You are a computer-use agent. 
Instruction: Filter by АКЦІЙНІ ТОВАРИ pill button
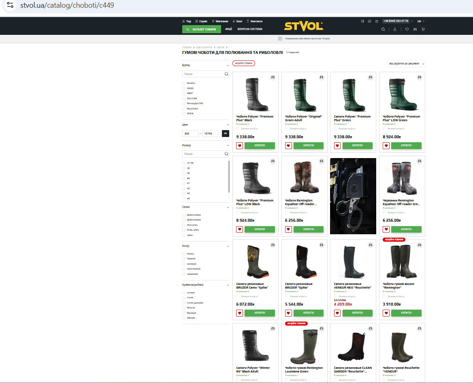click(x=244, y=63)
